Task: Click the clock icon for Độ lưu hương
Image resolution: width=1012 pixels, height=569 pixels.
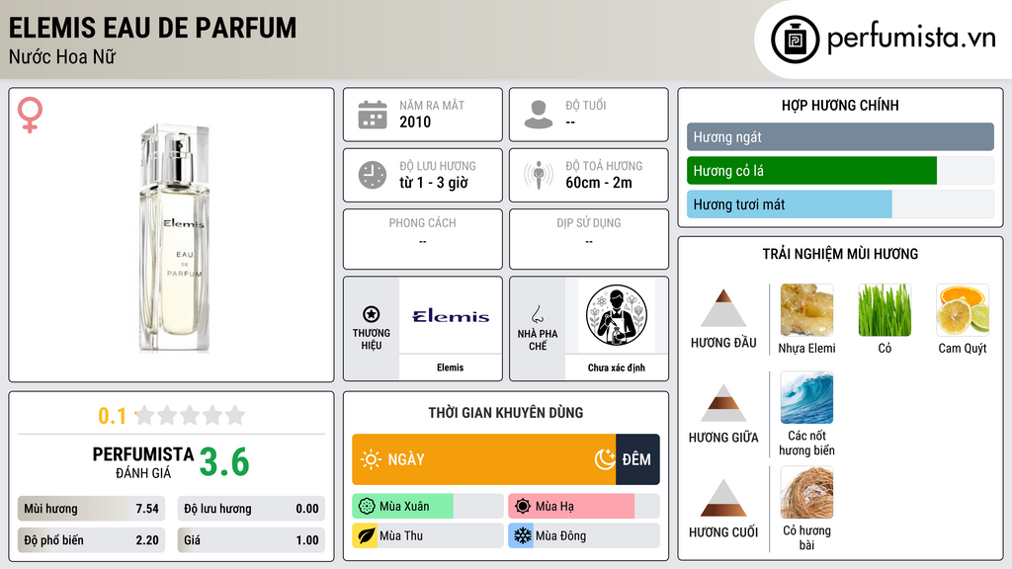Action: click(373, 175)
